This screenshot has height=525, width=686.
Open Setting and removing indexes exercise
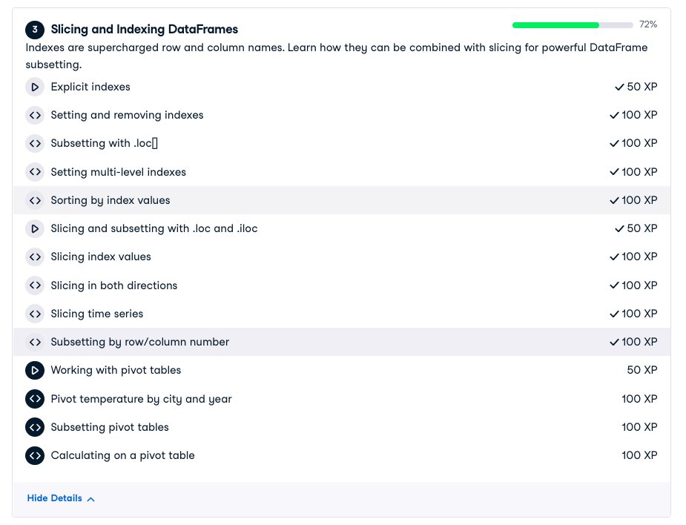pyautogui.click(x=127, y=115)
